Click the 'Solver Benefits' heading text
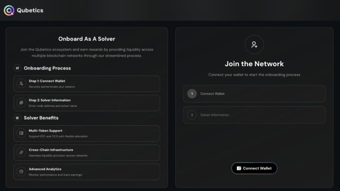This screenshot has width=340, height=191. point(41,118)
